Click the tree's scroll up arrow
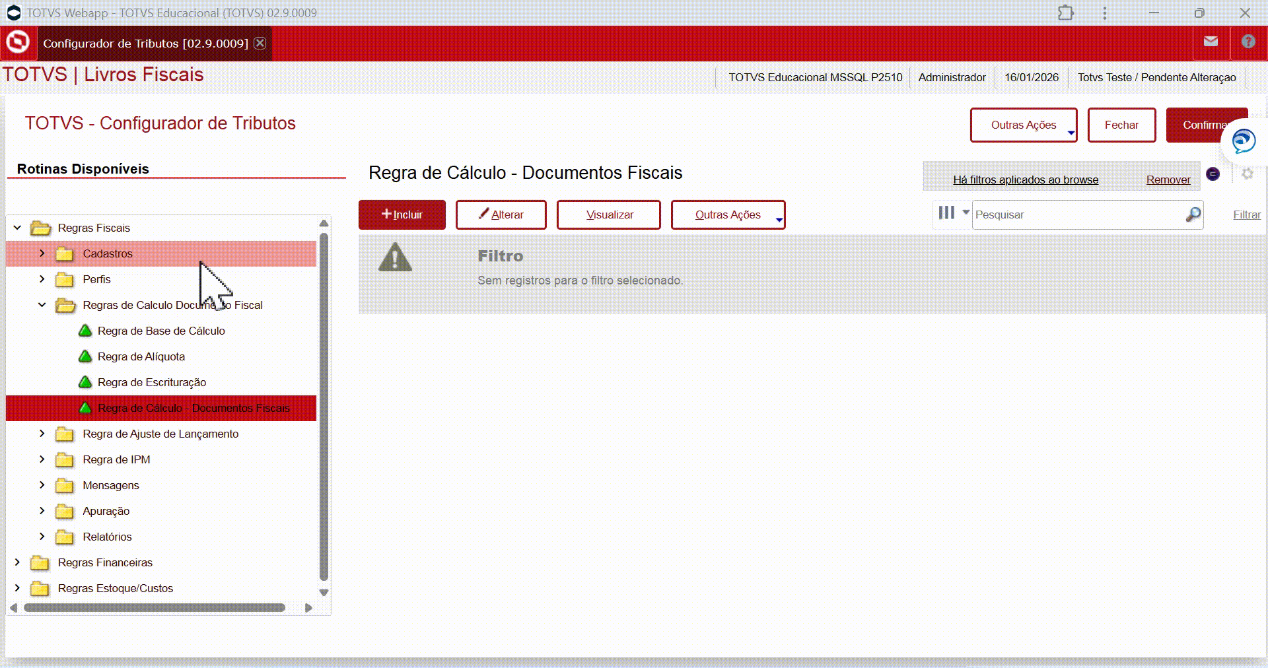 point(324,223)
